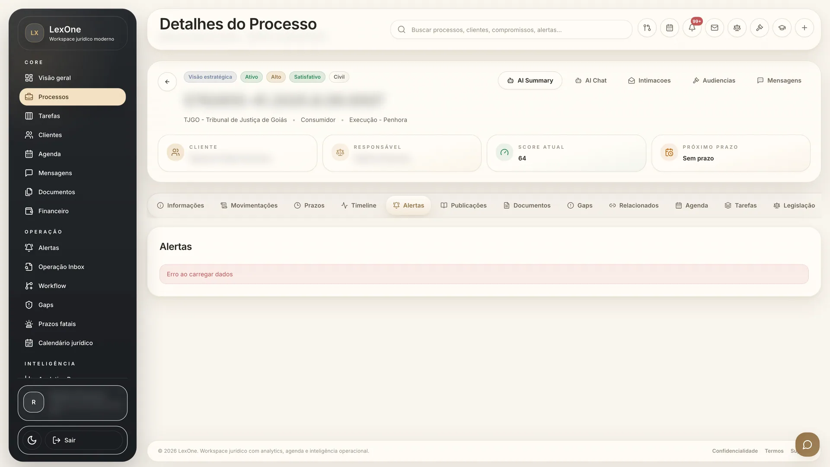Click the LX logo in sidebar

(x=35, y=33)
